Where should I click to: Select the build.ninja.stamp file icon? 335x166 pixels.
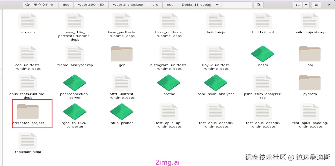point(310,21)
